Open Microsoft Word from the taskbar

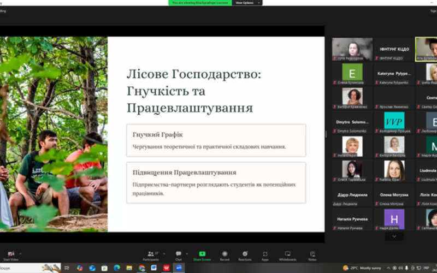pyautogui.click(x=154, y=268)
